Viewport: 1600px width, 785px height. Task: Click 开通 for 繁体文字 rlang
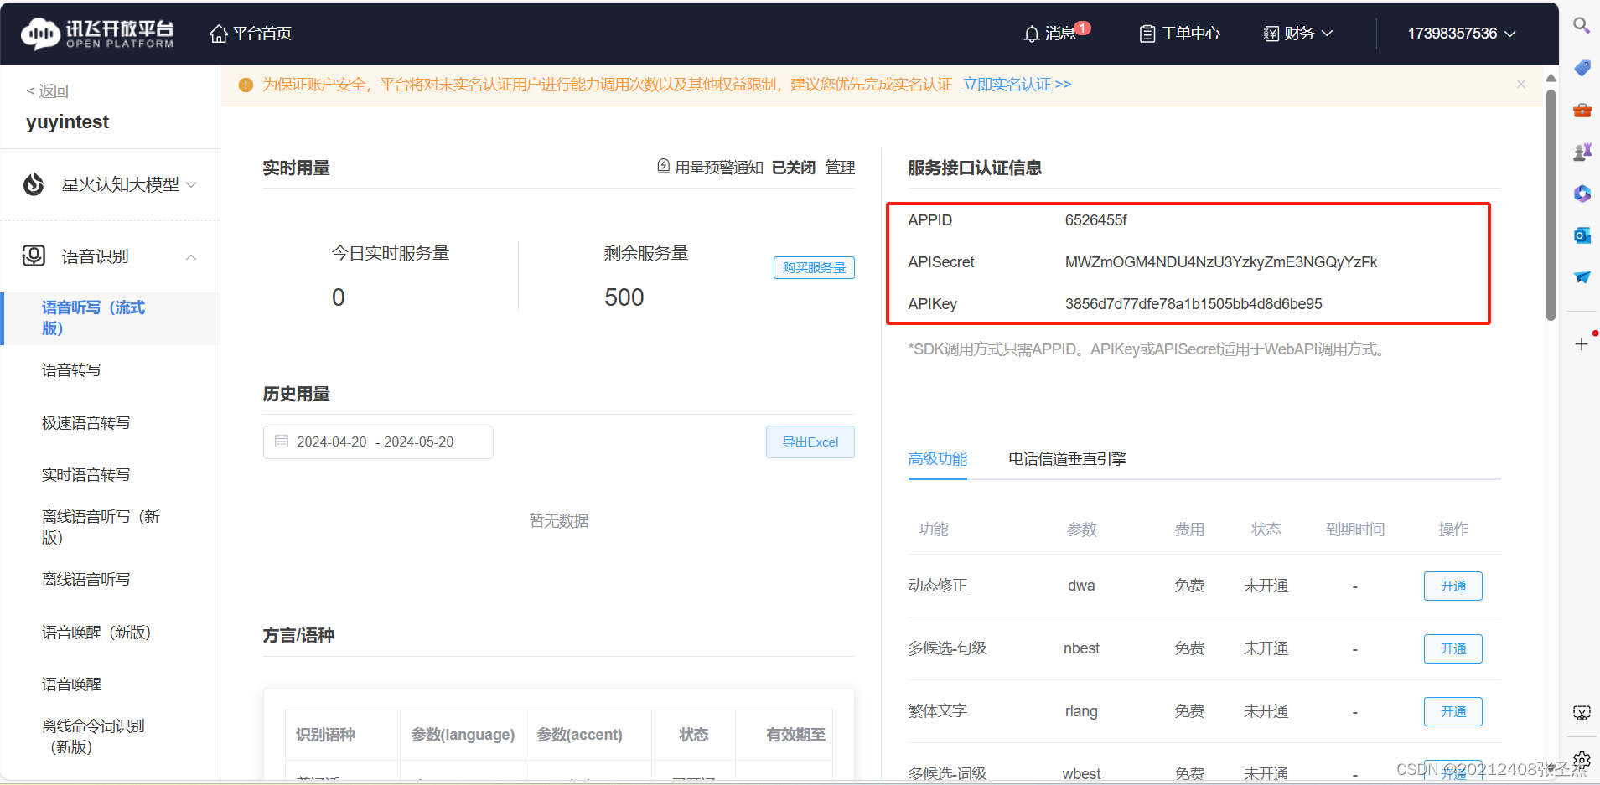click(x=1453, y=712)
